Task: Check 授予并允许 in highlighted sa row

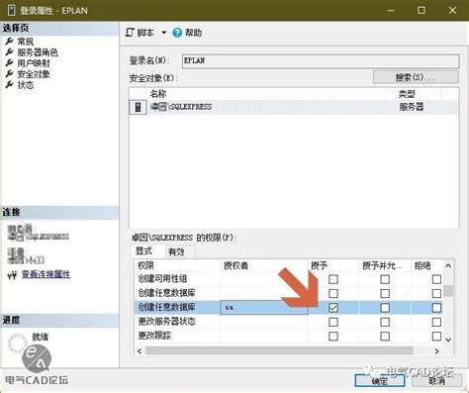Action: coord(385,308)
